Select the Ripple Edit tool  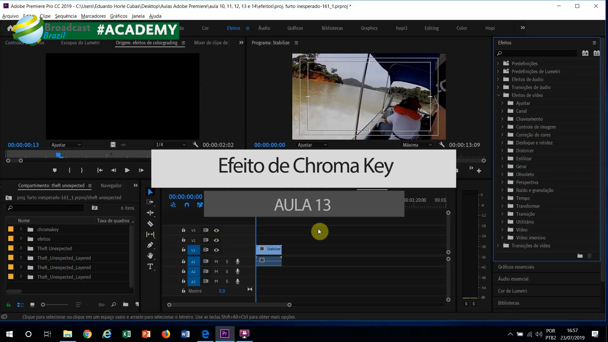coord(150,213)
